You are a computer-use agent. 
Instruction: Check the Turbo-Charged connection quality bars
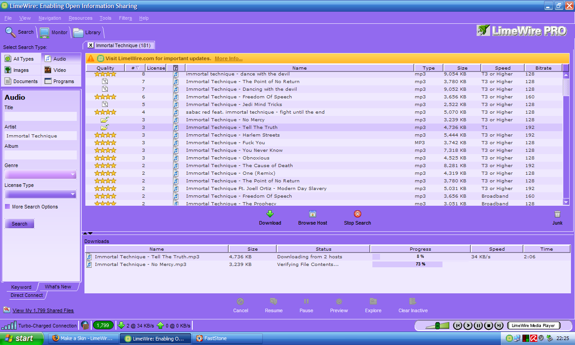9,325
